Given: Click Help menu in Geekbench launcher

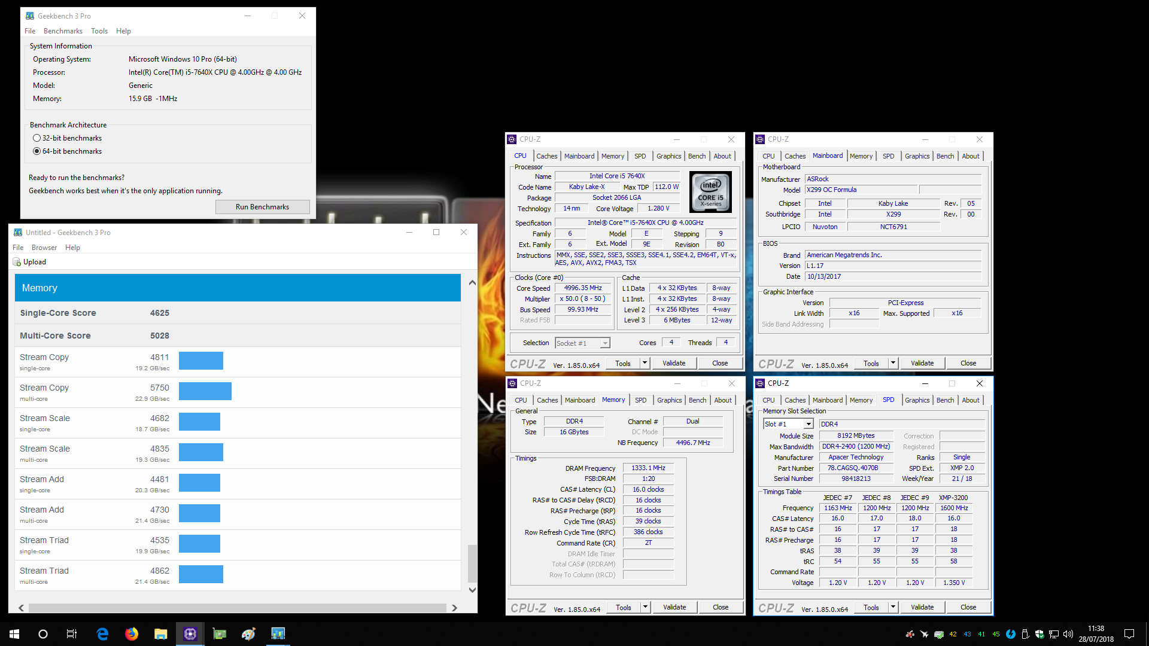Looking at the screenshot, I should point(123,31).
